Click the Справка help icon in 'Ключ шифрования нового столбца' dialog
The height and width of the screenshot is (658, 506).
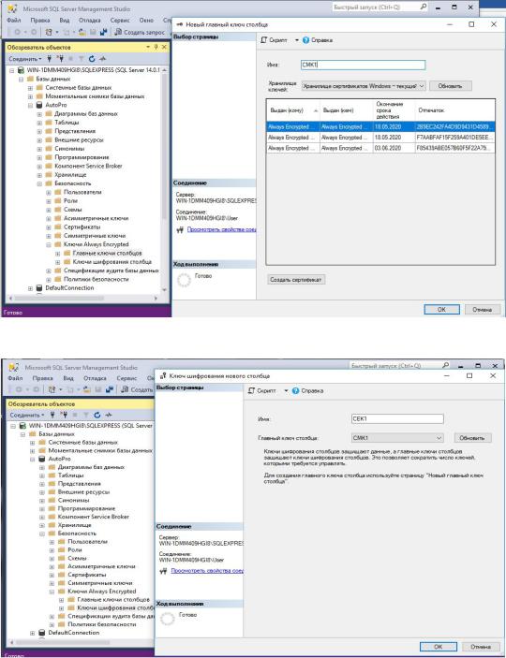click(x=295, y=390)
